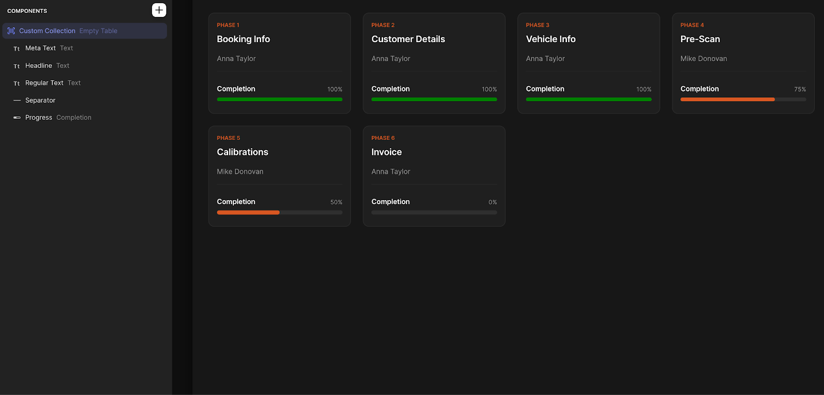
Task: Click the Pre-Scan progress bar
Action: [743, 99]
